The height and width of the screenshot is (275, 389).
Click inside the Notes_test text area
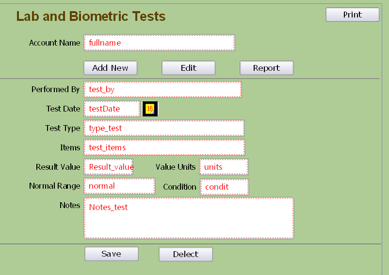(189, 218)
